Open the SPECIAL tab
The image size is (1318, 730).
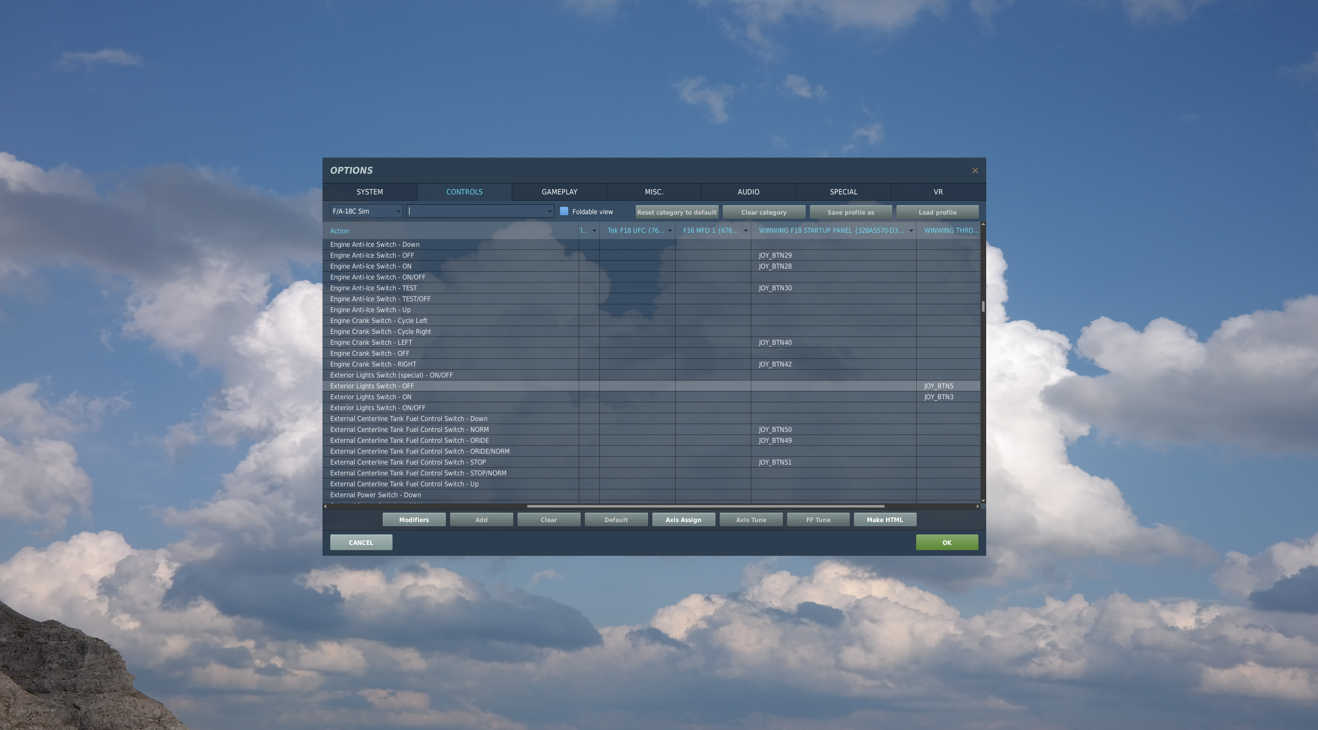point(844,192)
